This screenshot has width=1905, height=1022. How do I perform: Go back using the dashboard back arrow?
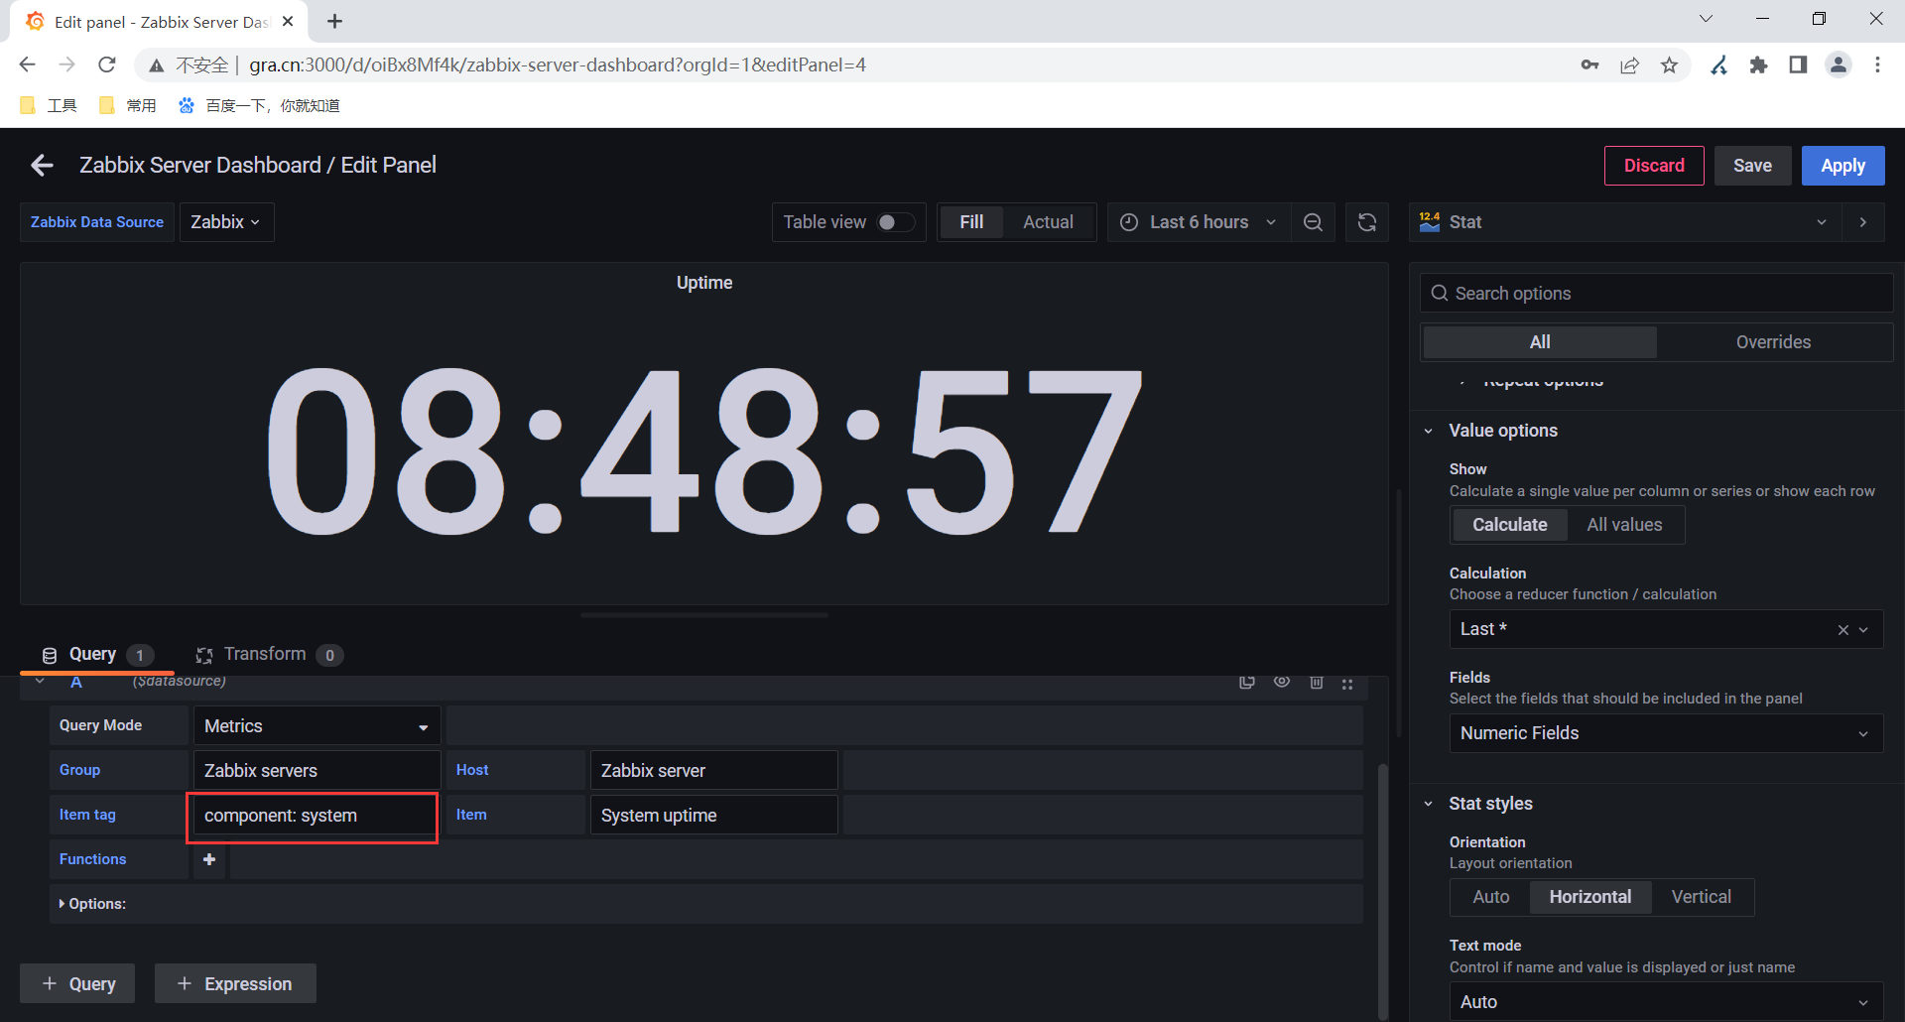[42, 166]
